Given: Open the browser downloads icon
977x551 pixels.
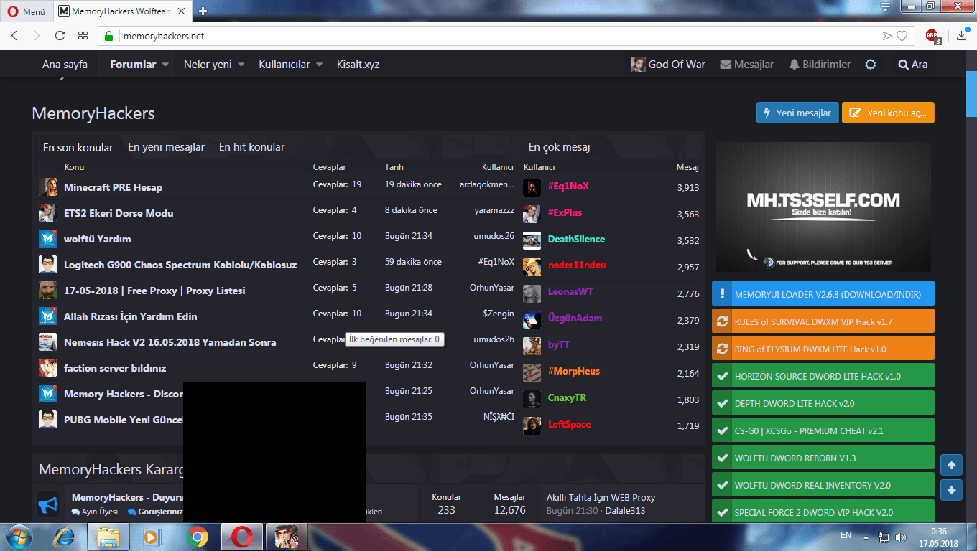Looking at the screenshot, I should coord(963,35).
